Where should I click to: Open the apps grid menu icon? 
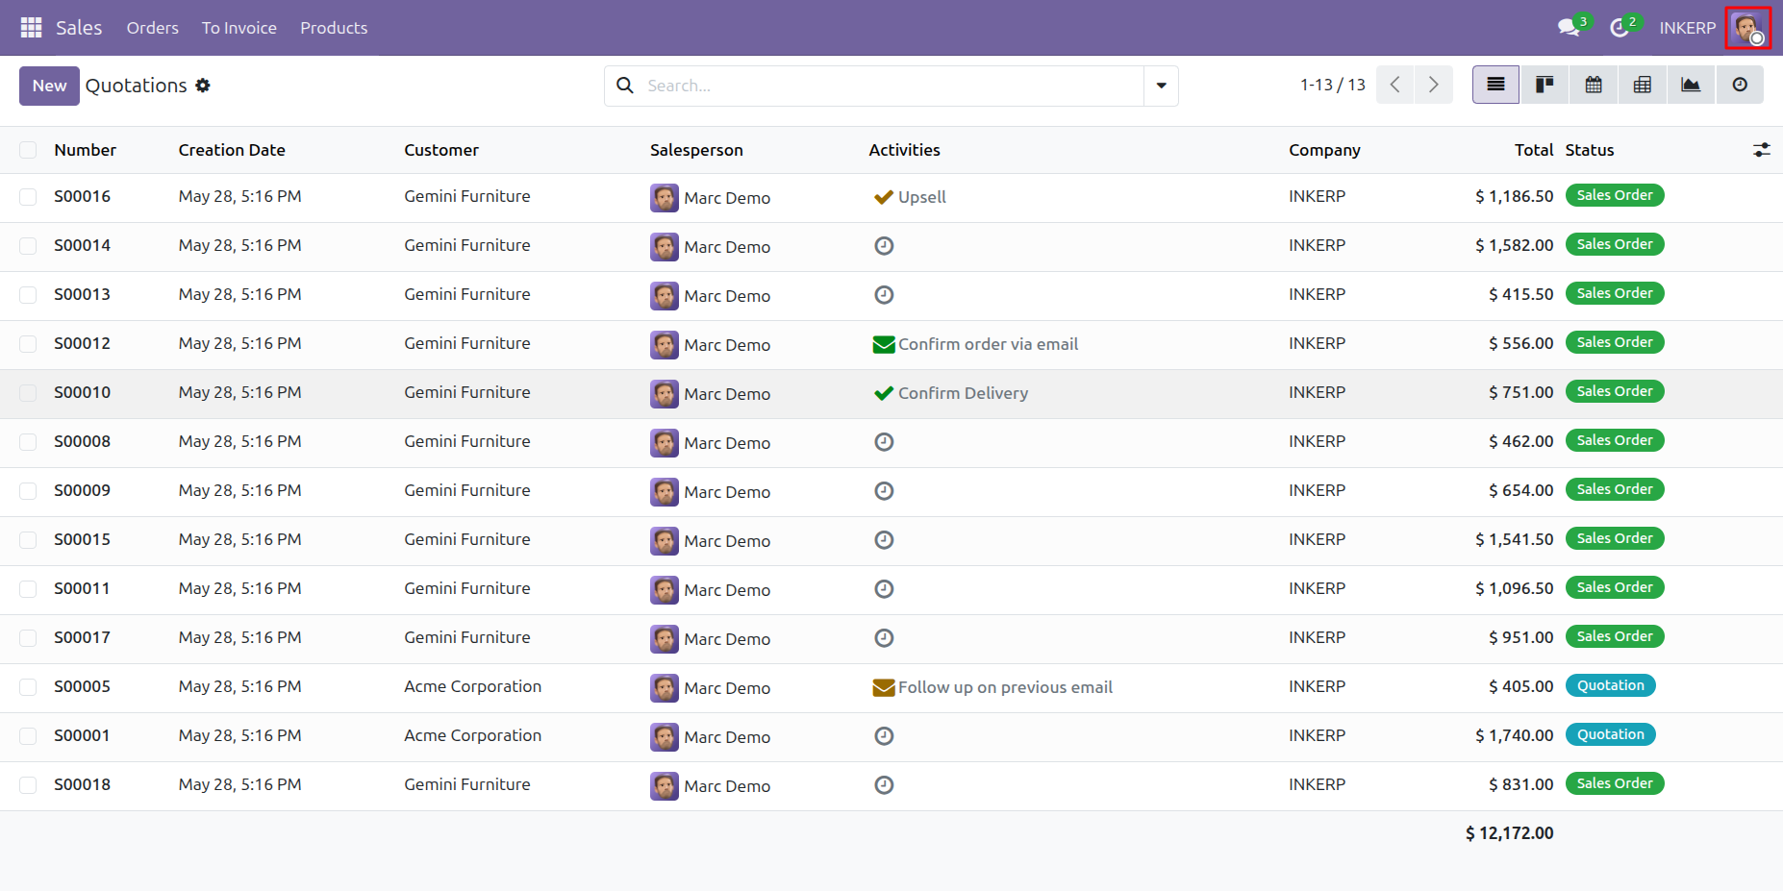[31, 28]
